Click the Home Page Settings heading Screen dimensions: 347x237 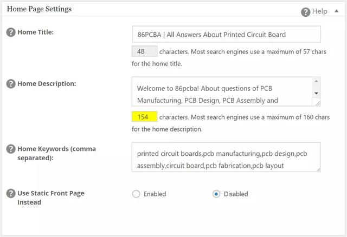coord(39,9)
